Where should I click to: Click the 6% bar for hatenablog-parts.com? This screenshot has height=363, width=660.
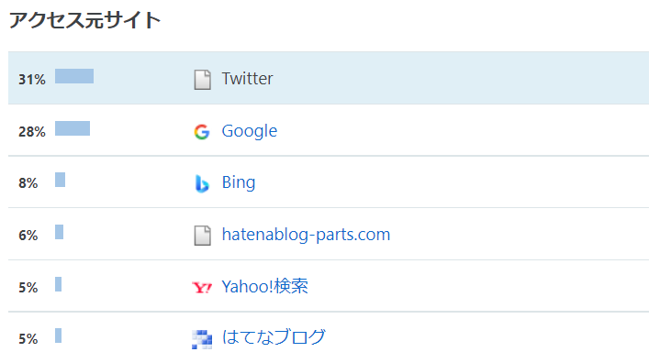tap(60, 232)
